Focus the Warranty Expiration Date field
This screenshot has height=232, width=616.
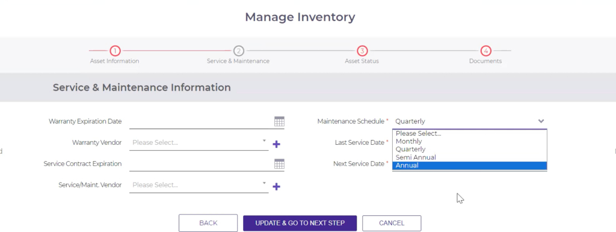201,121
